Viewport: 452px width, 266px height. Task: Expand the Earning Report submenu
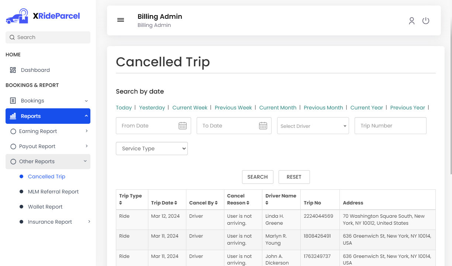(x=86, y=131)
